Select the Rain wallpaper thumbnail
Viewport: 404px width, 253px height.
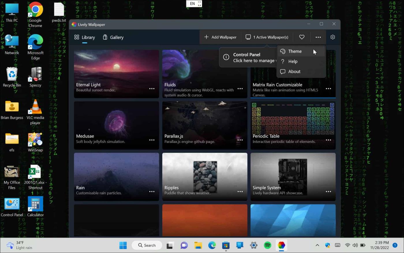(x=116, y=176)
